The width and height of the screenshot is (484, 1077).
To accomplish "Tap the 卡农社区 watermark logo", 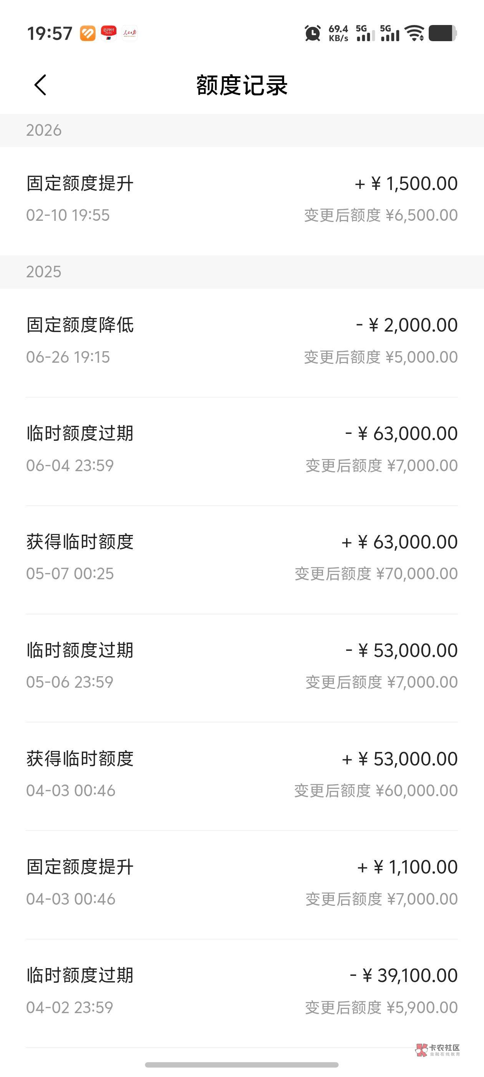I will [x=438, y=1049].
